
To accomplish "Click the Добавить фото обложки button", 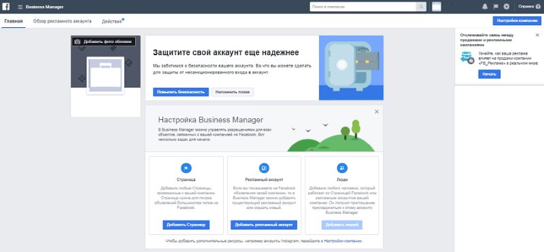I will click(x=104, y=42).
